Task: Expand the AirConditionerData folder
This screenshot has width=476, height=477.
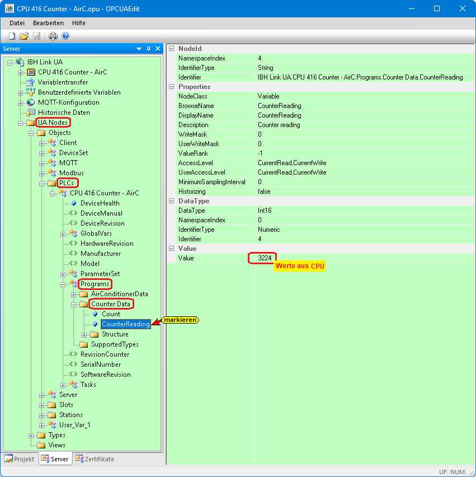Action: [x=74, y=294]
